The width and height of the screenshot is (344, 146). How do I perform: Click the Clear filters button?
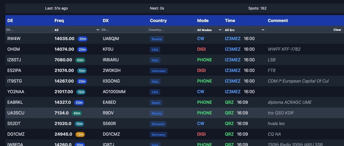[x=337, y=30]
